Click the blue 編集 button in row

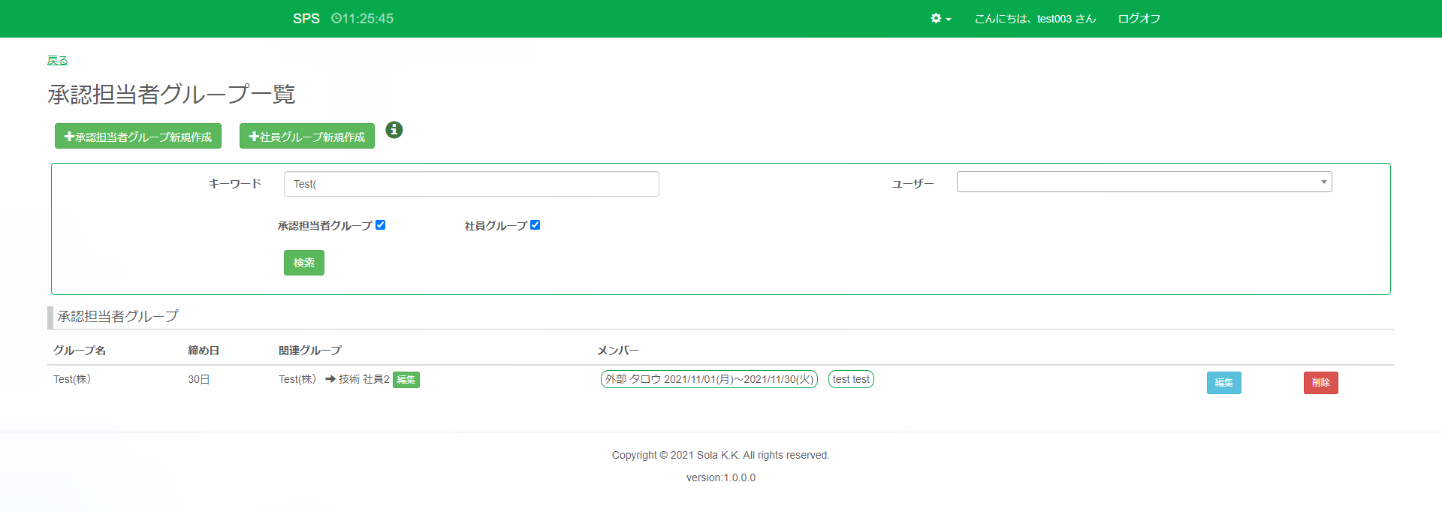pyautogui.click(x=1223, y=383)
